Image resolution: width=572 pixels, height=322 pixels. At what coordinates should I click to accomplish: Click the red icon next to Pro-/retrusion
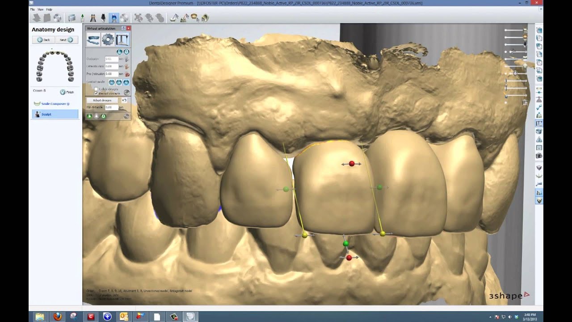point(127,74)
